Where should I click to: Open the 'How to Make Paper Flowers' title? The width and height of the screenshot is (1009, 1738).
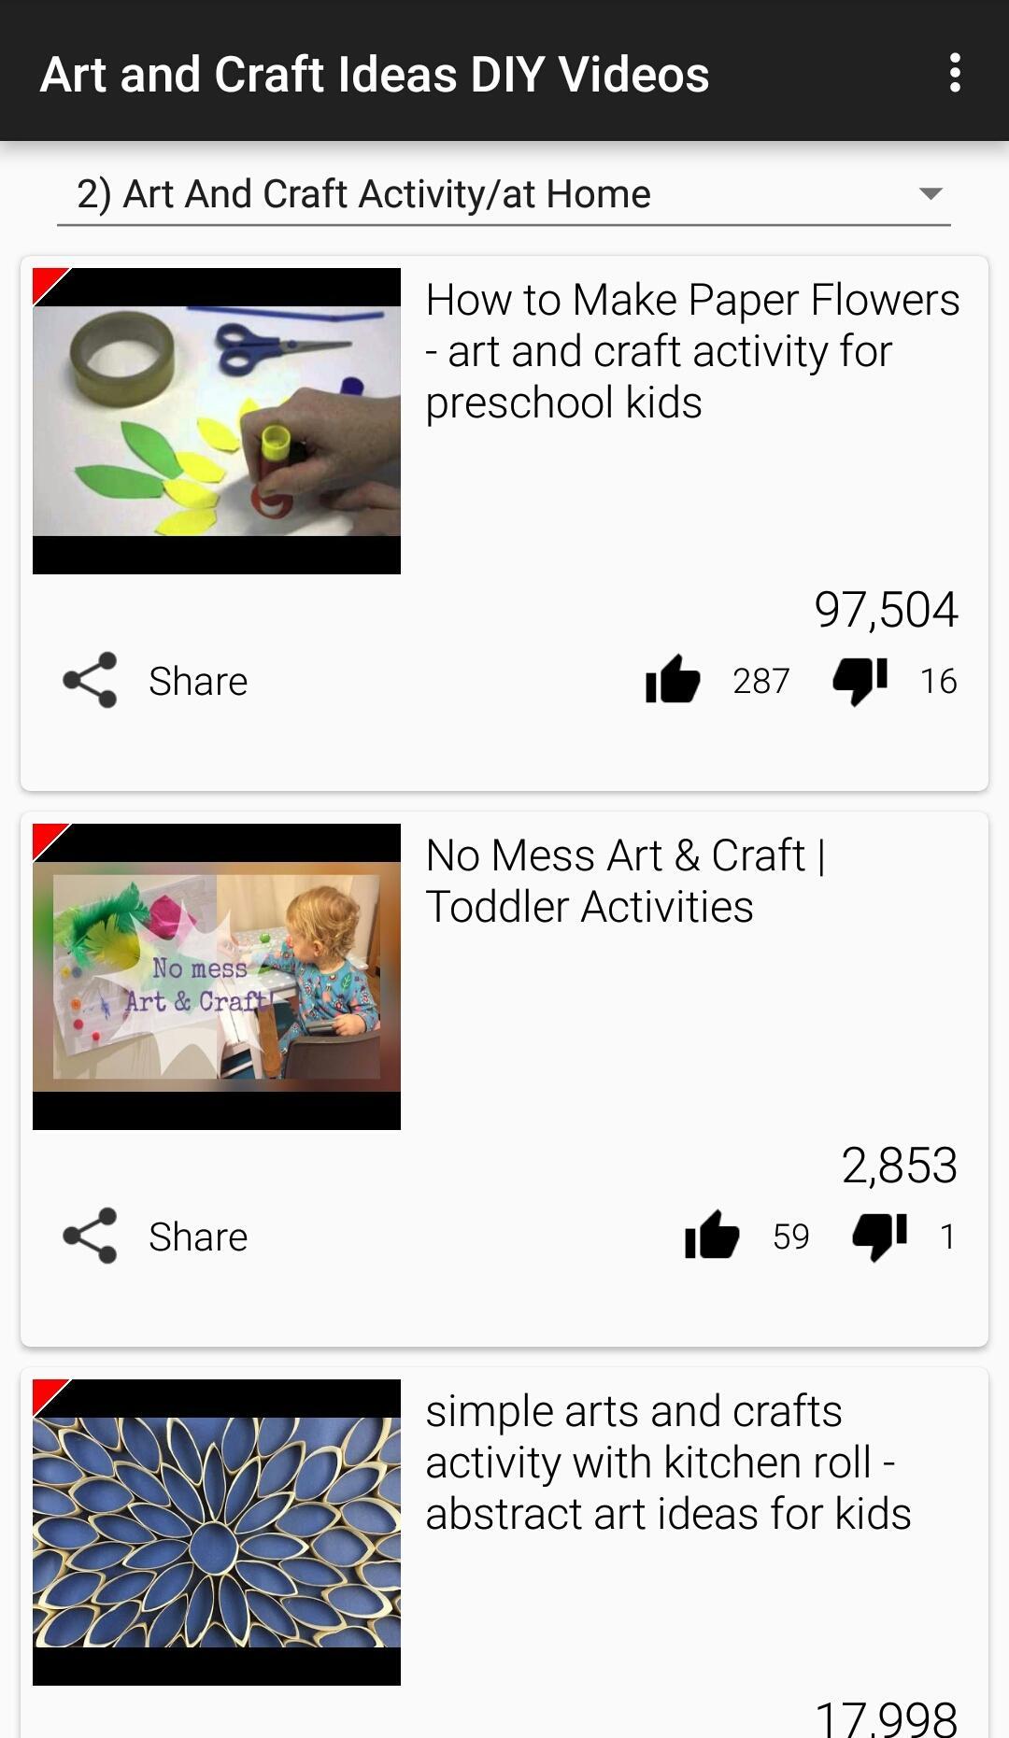[692, 351]
